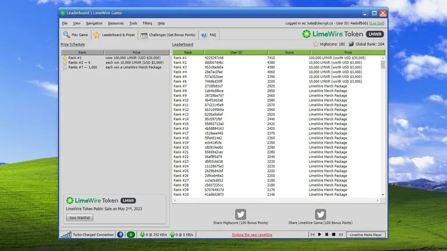The width and height of the screenshot is (447, 251).
Task: Click the Highscore: 180 text
Action: point(332,44)
